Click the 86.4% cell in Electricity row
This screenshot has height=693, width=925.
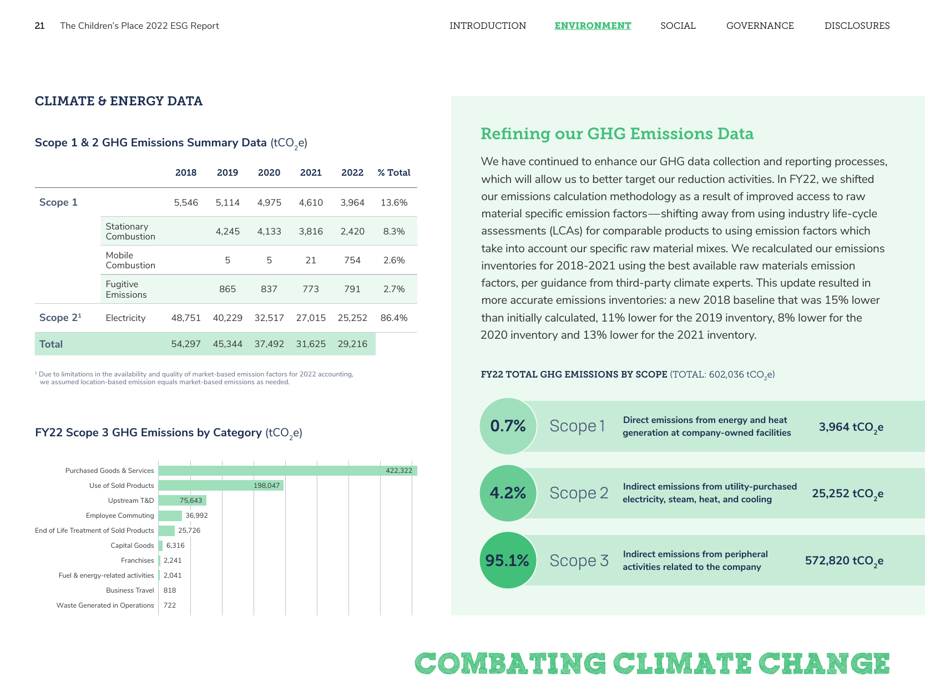pos(394,318)
